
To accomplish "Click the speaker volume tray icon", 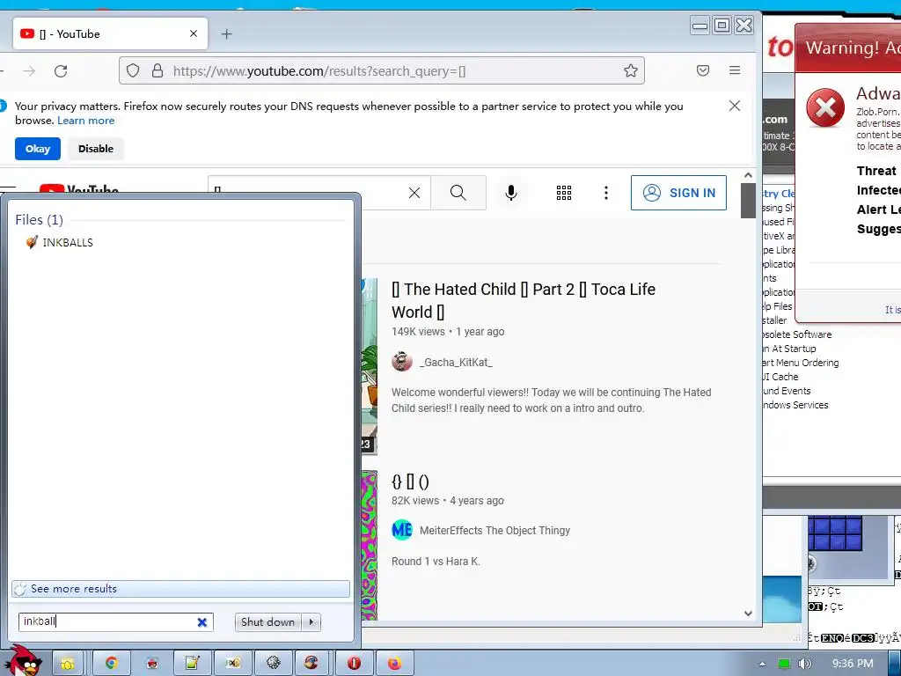I will click(805, 664).
